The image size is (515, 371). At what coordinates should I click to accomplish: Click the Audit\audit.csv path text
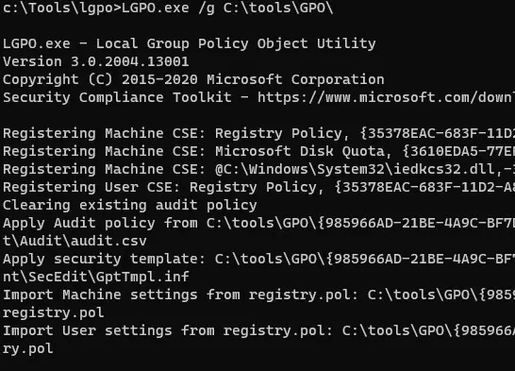tap(75, 241)
